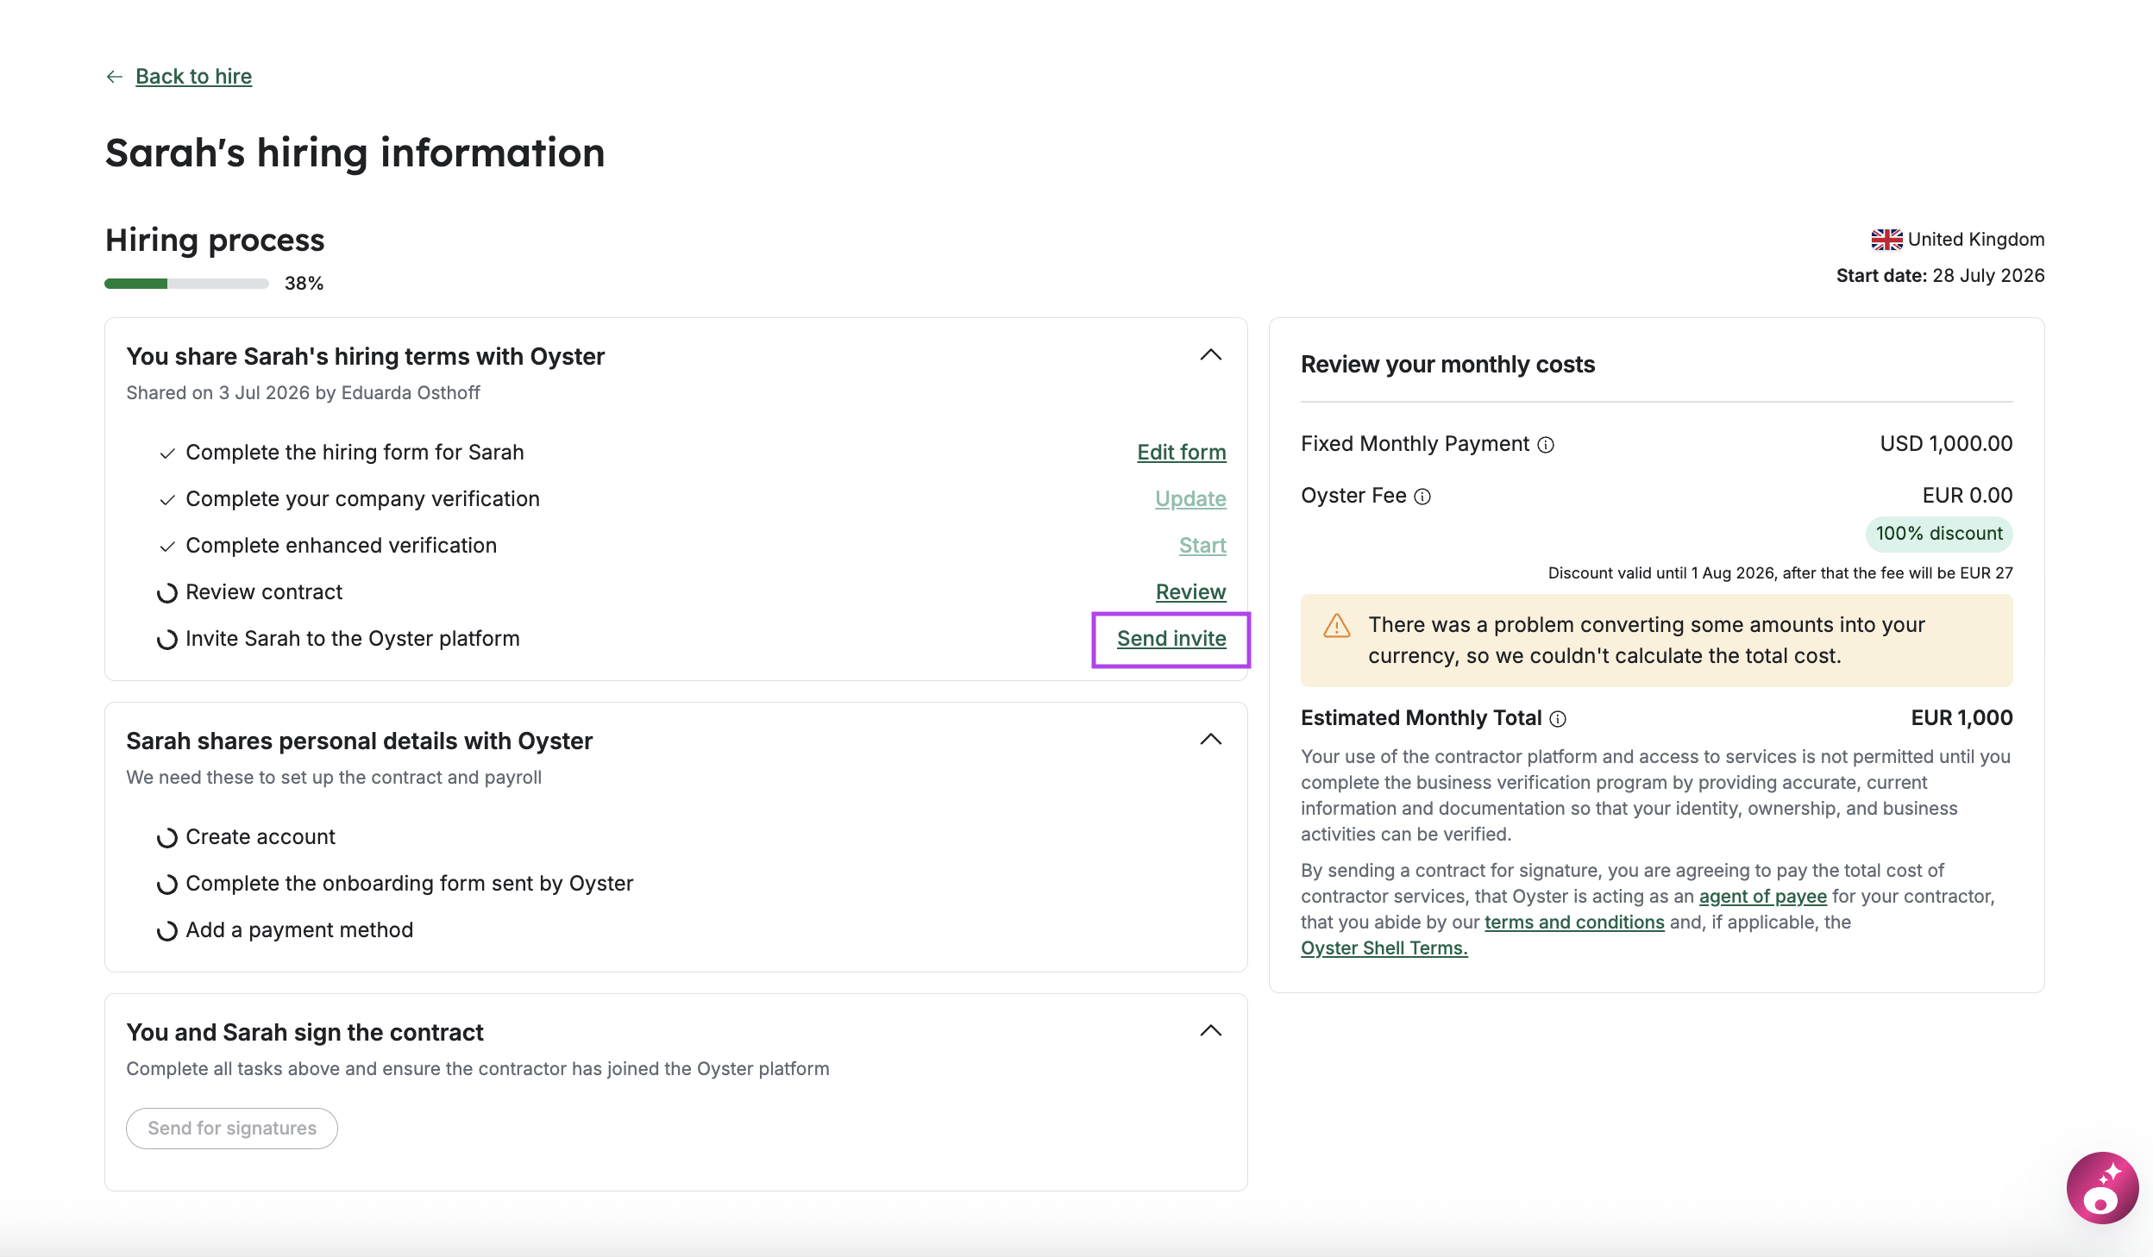This screenshot has width=2153, height=1257.
Task: Collapse the You and Sarah sign the contract section
Action: pos(1211,1031)
